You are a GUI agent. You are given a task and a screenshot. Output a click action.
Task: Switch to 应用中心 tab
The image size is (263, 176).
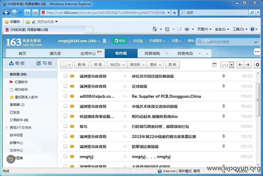(88, 54)
